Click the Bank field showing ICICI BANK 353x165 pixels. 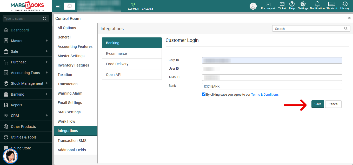[272, 86]
